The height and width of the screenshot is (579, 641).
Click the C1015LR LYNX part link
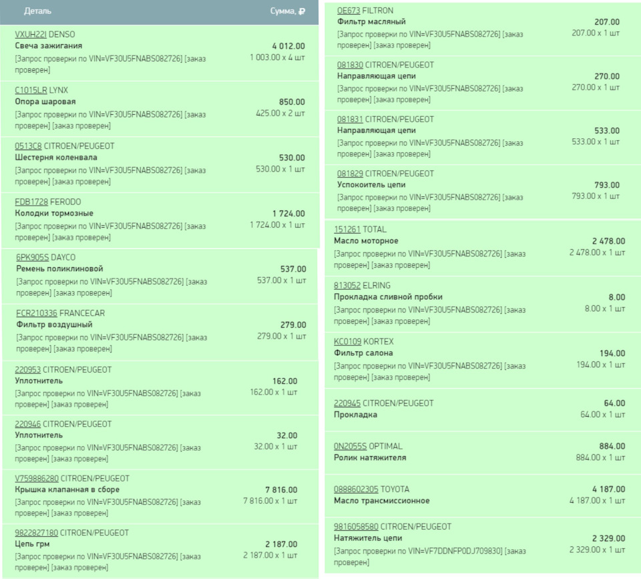pos(31,90)
